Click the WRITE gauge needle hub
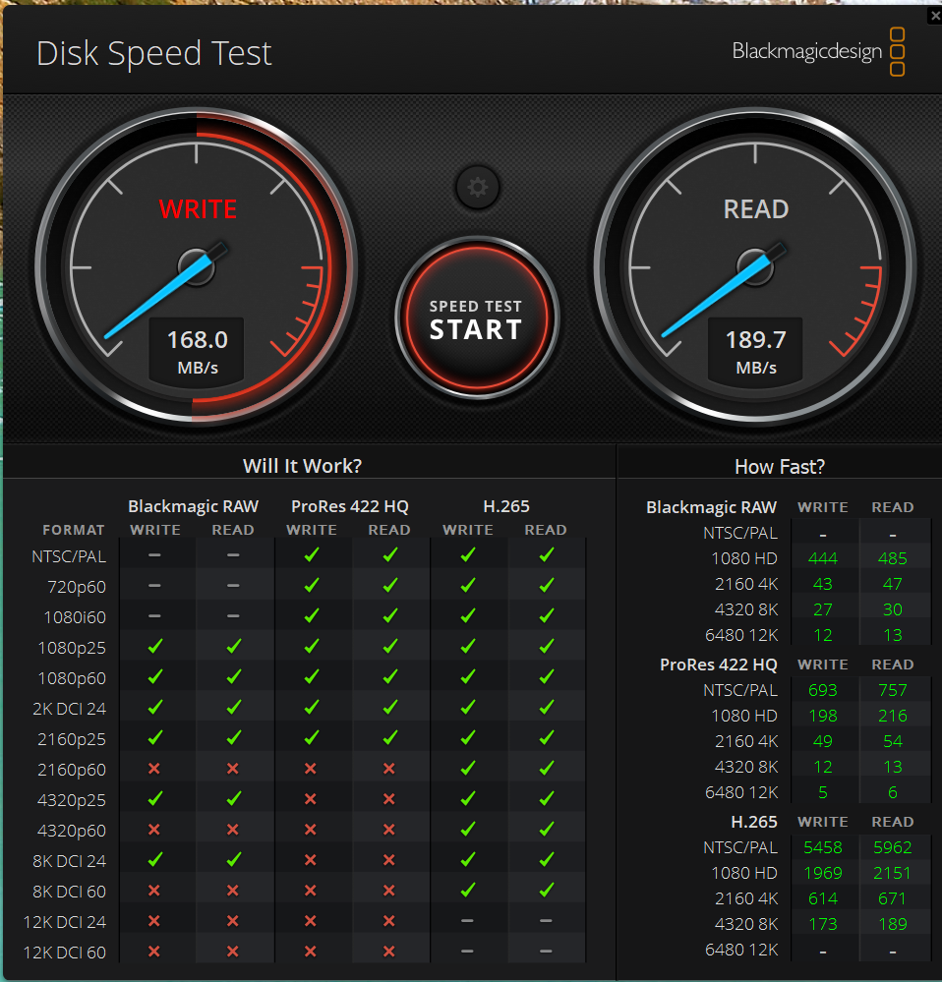This screenshot has width=942, height=982. coord(197,267)
